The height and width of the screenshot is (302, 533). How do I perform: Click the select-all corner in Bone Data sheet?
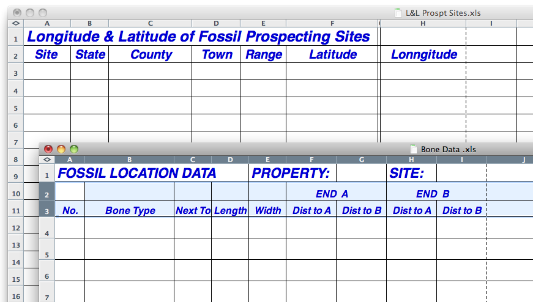[47, 160]
